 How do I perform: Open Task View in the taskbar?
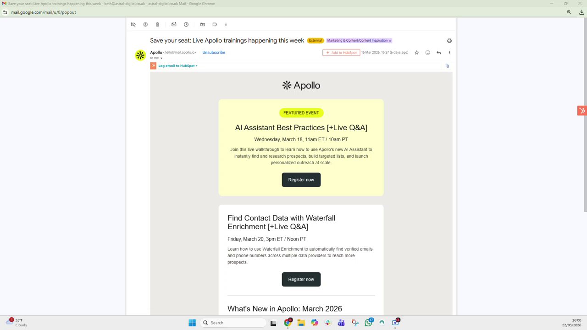pyautogui.click(x=273, y=323)
